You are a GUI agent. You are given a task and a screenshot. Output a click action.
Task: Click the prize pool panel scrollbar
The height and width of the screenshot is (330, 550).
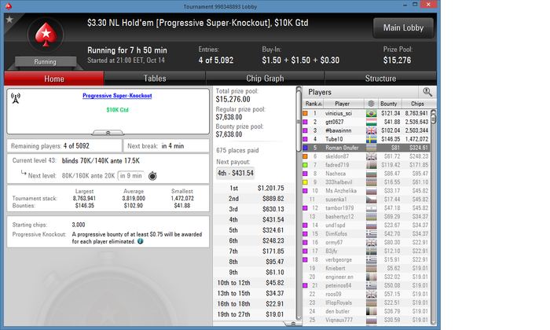tap(299, 203)
